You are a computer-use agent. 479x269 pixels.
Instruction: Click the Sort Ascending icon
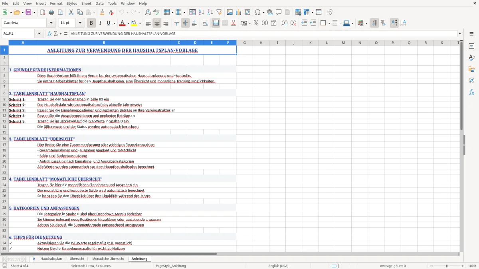201,12
